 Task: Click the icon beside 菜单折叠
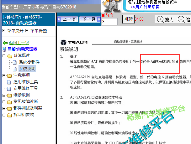pyautogui.click(x=27, y=31)
